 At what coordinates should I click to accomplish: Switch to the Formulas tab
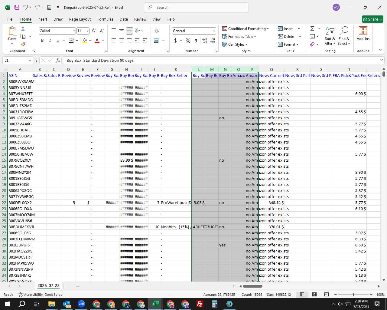pyautogui.click(x=105, y=19)
